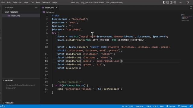Click index.php in the breadcrumb bar
This screenshot has width=193, height=108.
click(x=50, y=12)
